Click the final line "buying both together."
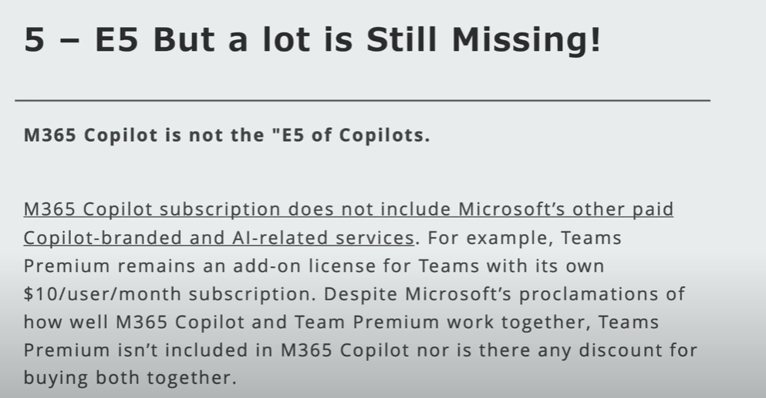 coord(127,379)
